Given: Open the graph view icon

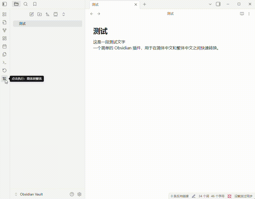Looking at the screenshot, I should (x=4, y=30).
